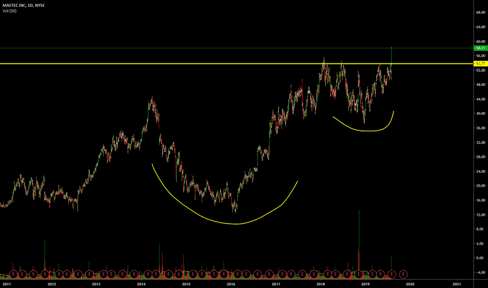This screenshot has height=288, width=488.
Task: Click the 20.00 price axis label
Action: [x=480, y=186]
